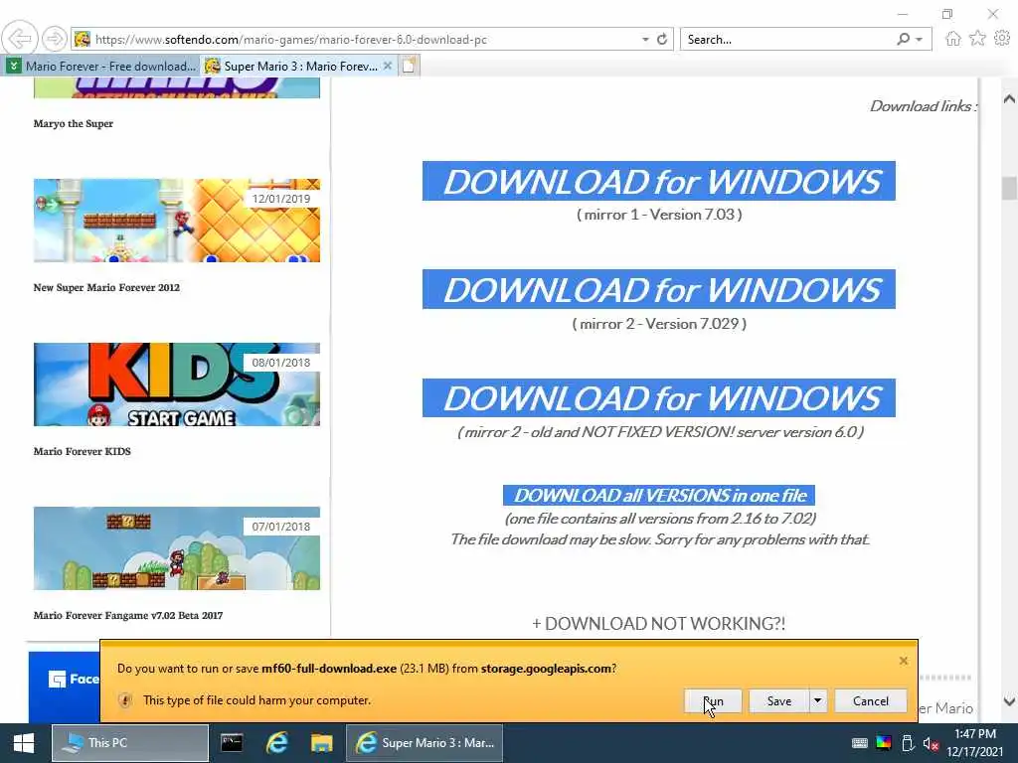The width and height of the screenshot is (1018, 763).
Task: Click Mario Forever KIDS title link
Action: tap(83, 451)
